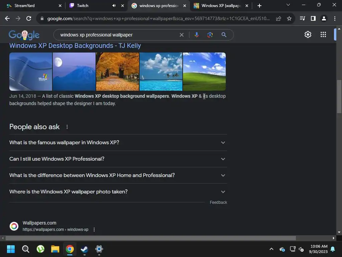Show hidden system tray icons

[x=271, y=249]
